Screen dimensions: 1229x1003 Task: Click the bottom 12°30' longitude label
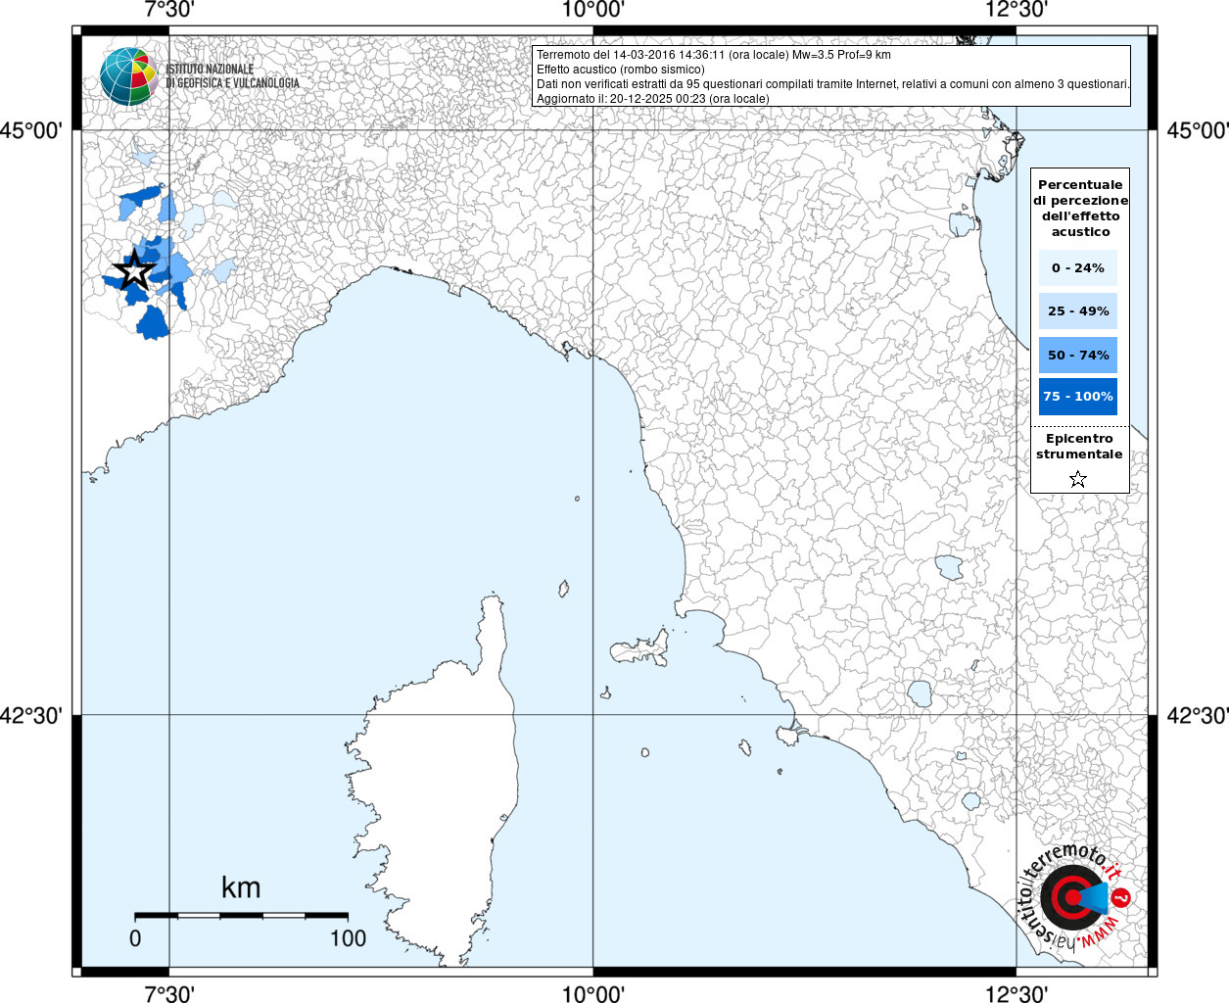1016,993
